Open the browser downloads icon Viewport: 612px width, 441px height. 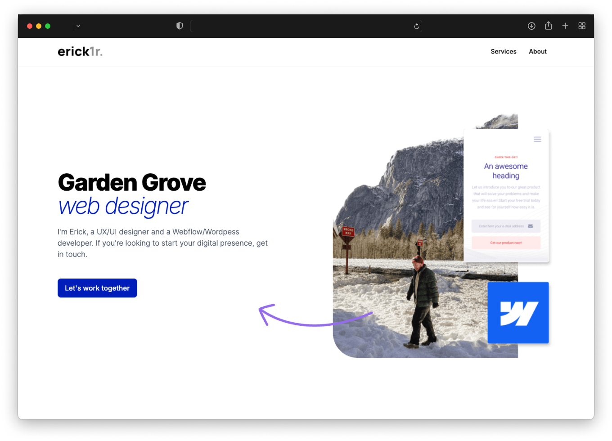point(531,26)
